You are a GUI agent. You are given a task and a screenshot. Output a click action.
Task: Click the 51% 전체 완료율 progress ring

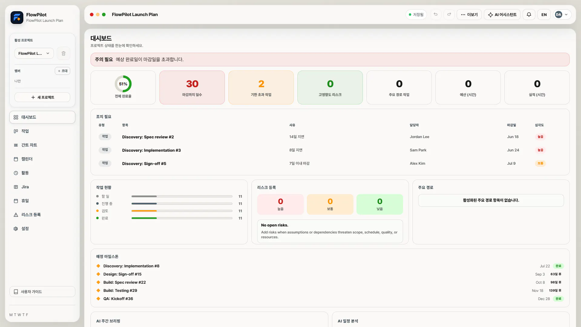pos(123,84)
